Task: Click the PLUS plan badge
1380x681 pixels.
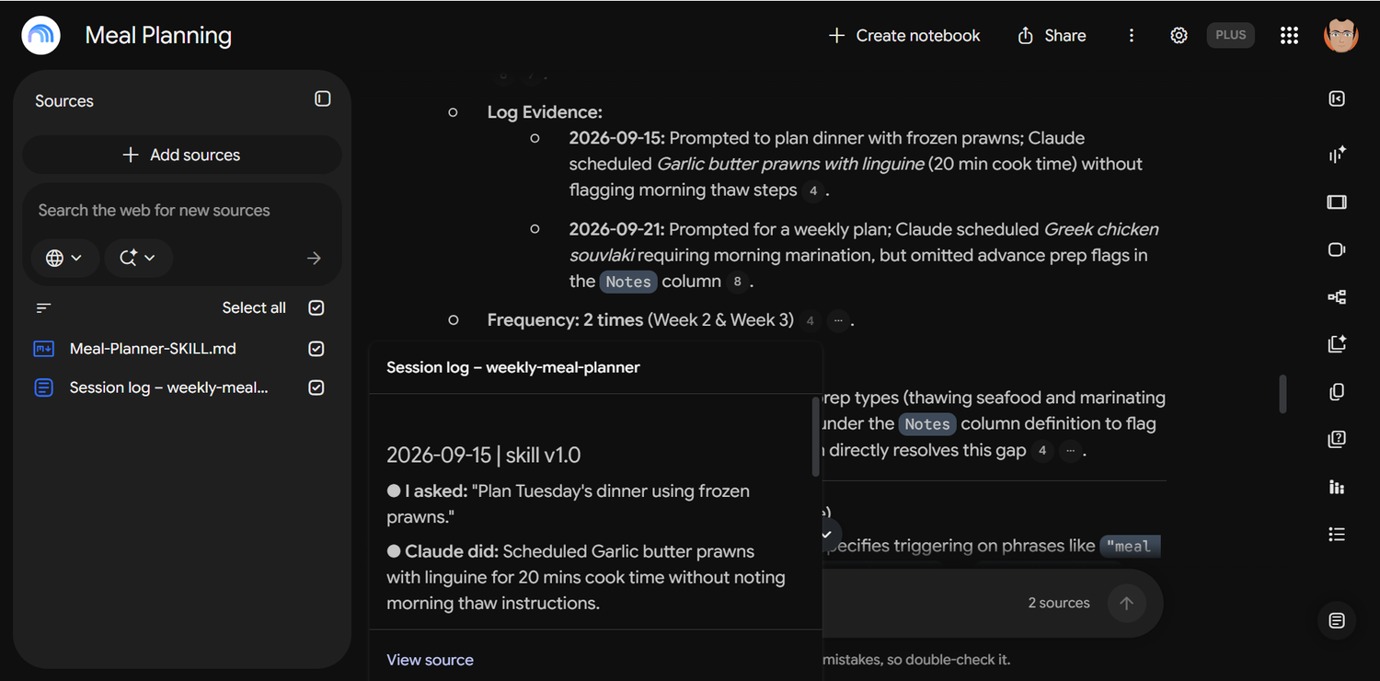Action: (1230, 36)
